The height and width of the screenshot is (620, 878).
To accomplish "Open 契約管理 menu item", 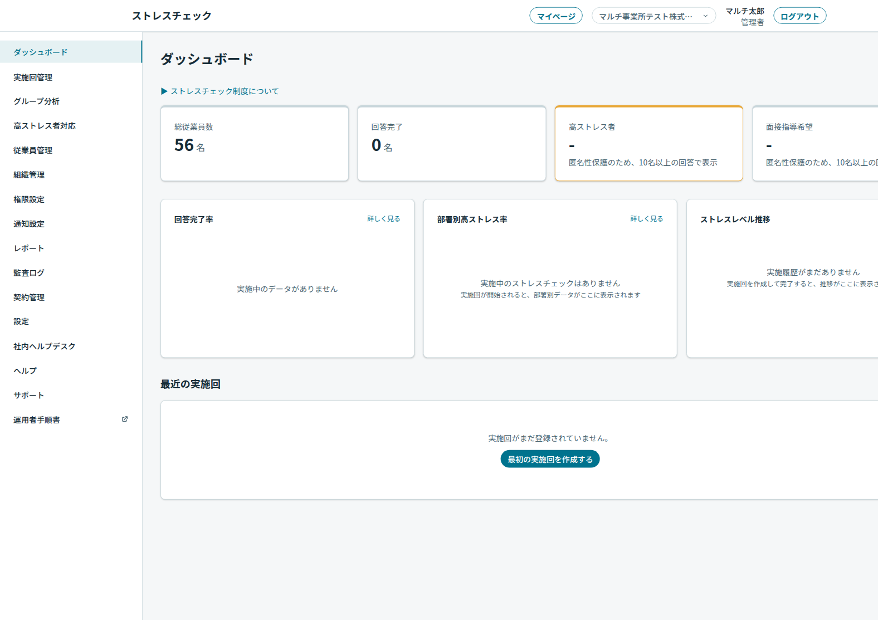I will pos(71,297).
